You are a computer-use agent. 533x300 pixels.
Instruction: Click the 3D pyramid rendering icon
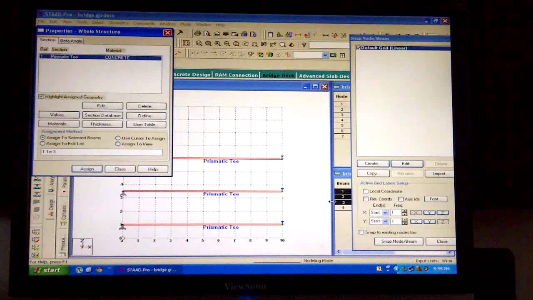(291, 45)
